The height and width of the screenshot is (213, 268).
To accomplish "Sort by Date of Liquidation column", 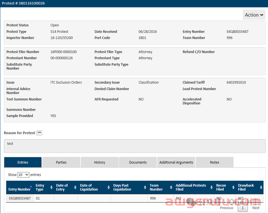I will 94,187.
